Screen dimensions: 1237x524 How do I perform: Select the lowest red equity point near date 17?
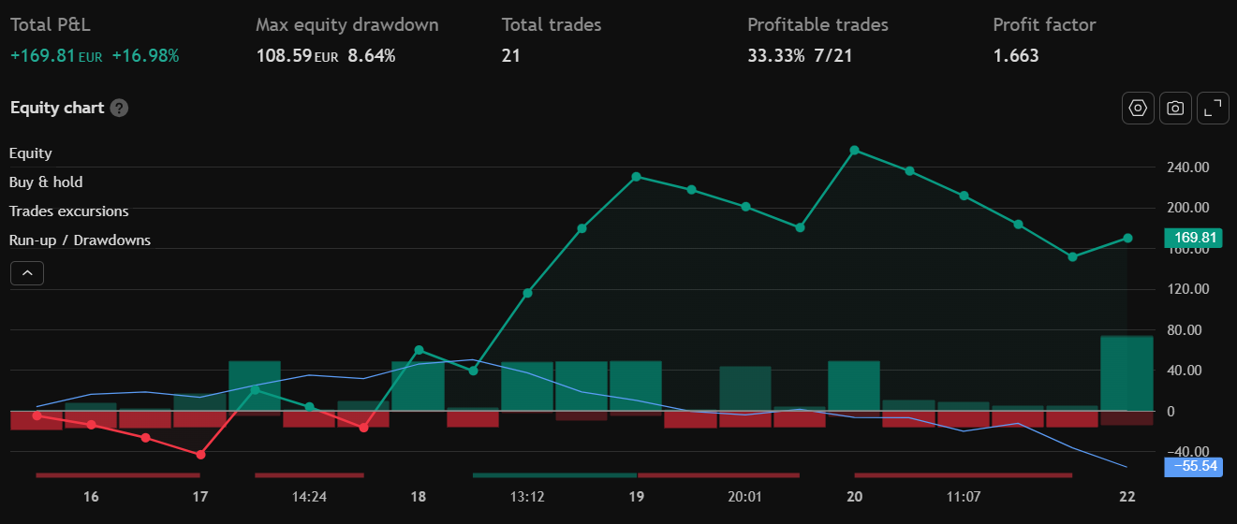(200, 455)
